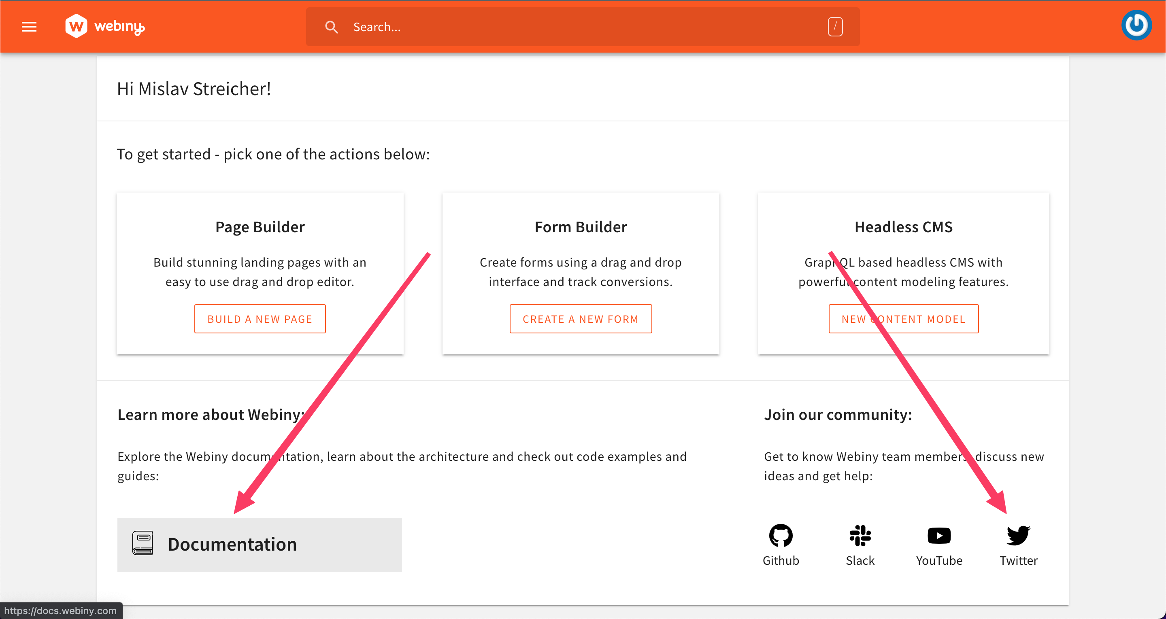Click the slash keyboard shortcut indicator
The height and width of the screenshot is (619, 1166).
[835, 26]
